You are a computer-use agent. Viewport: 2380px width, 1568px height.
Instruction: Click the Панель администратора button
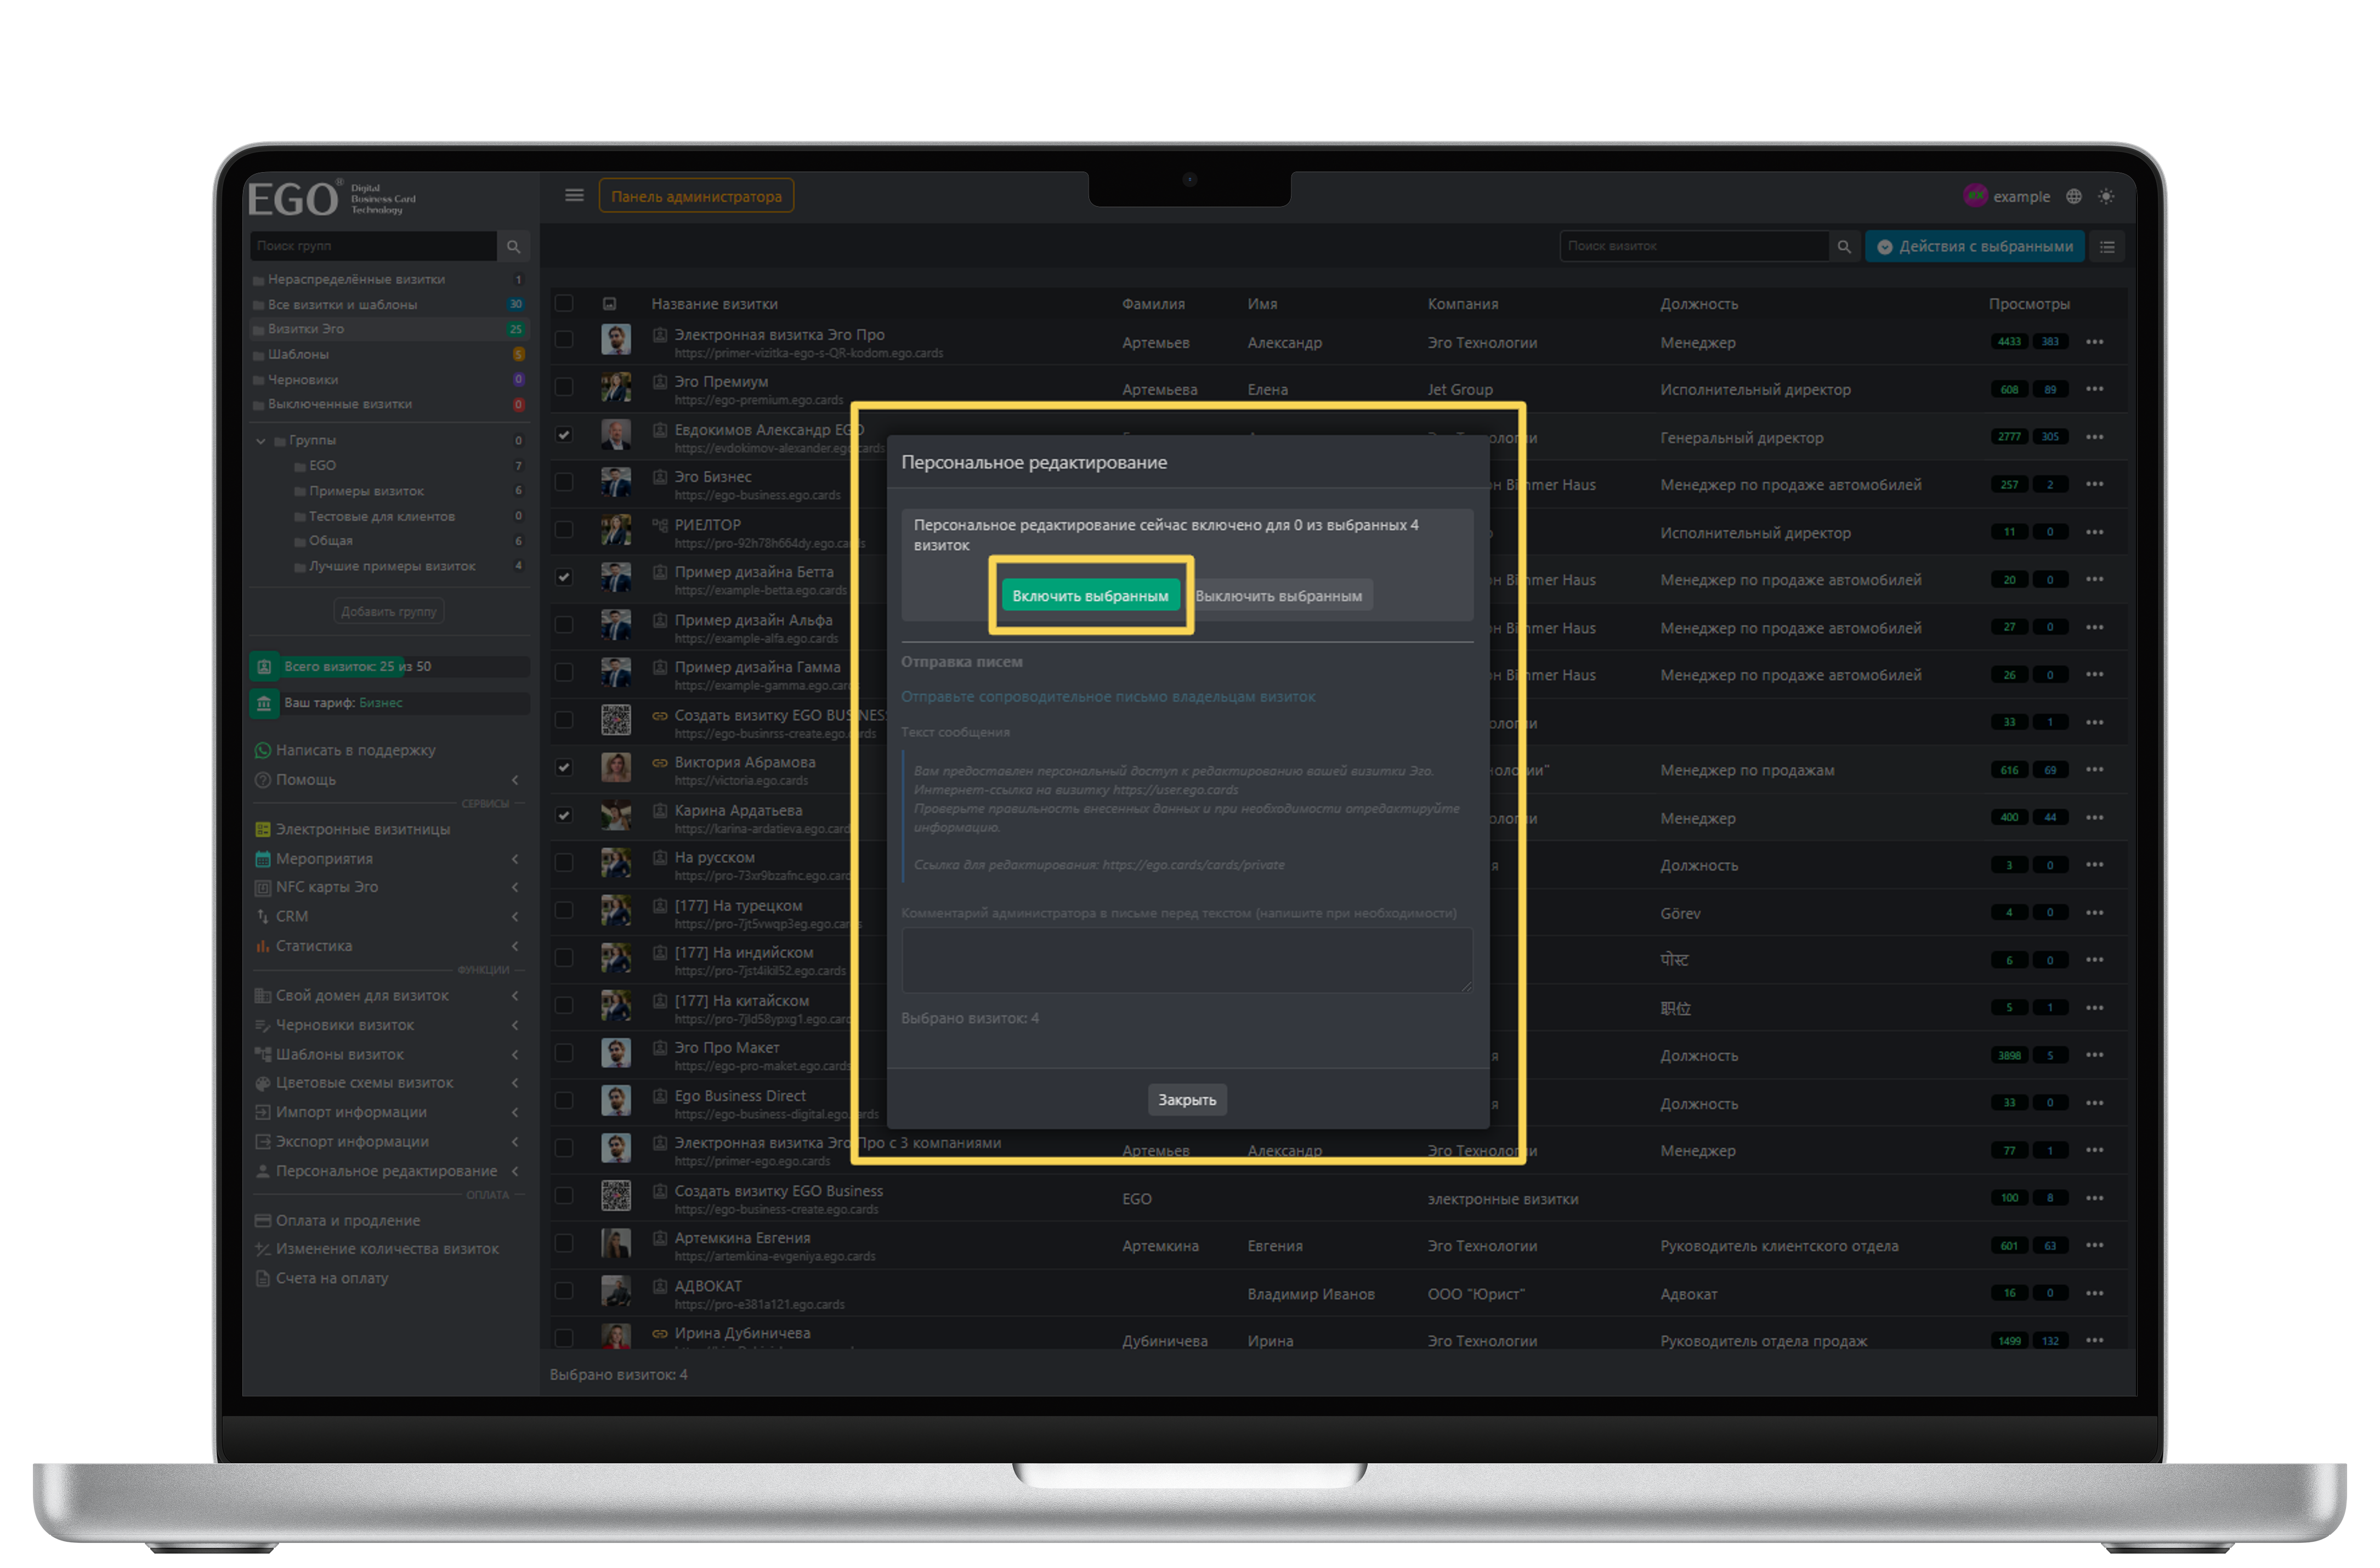[x=696, y=196]
